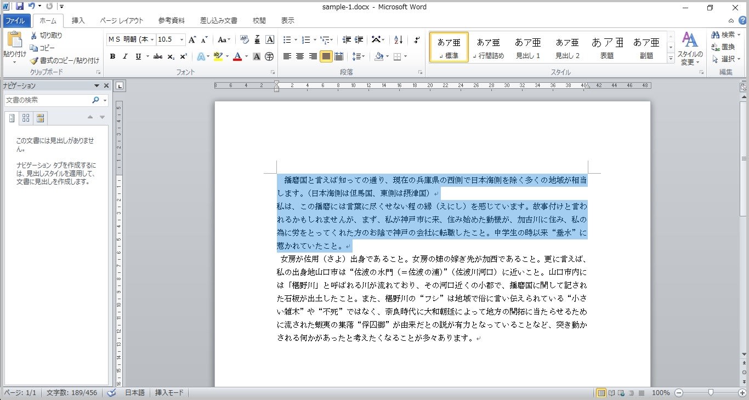Click the show paragraph marks icon
Image resolution: width=749 pixels, height=400 pixels.
(417, 39)
